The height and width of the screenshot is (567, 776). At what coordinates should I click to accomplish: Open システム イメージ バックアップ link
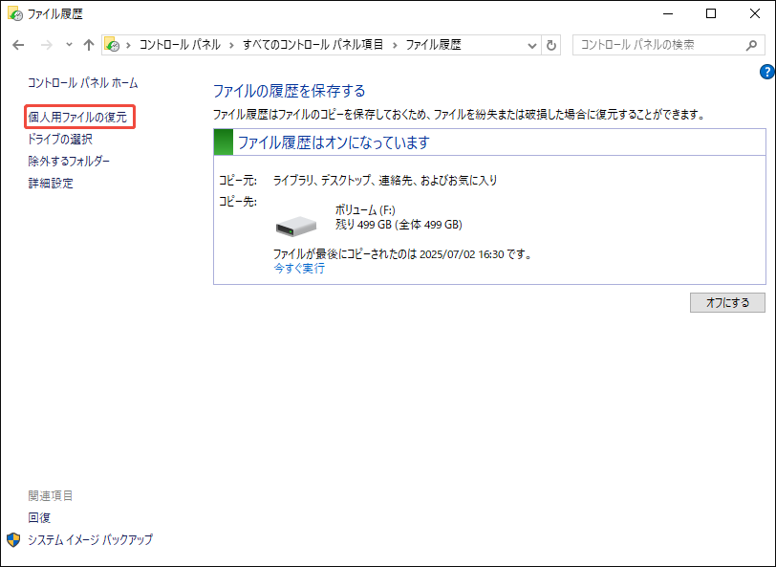[x=90, y=540]
